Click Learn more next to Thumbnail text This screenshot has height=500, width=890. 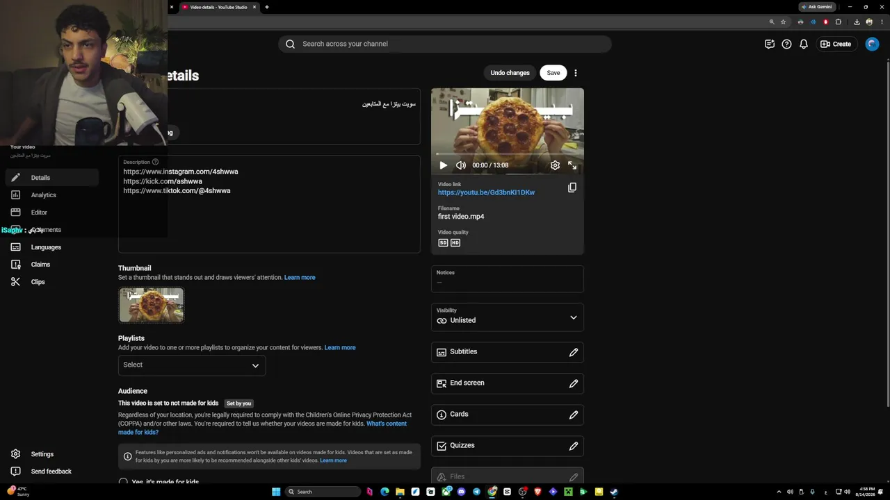tap(300, 277)
